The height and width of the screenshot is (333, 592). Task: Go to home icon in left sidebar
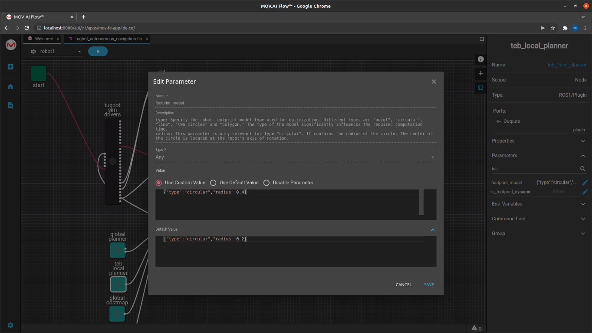[10, 86]
